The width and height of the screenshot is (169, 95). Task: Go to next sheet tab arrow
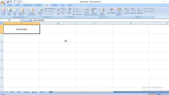pos(5,92)
